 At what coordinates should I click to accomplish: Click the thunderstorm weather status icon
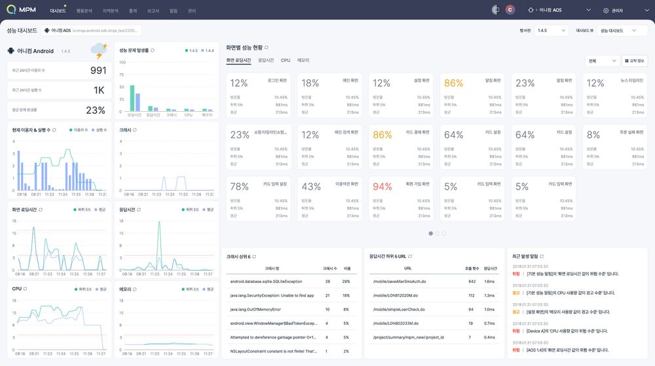click(x=100, y=50)
